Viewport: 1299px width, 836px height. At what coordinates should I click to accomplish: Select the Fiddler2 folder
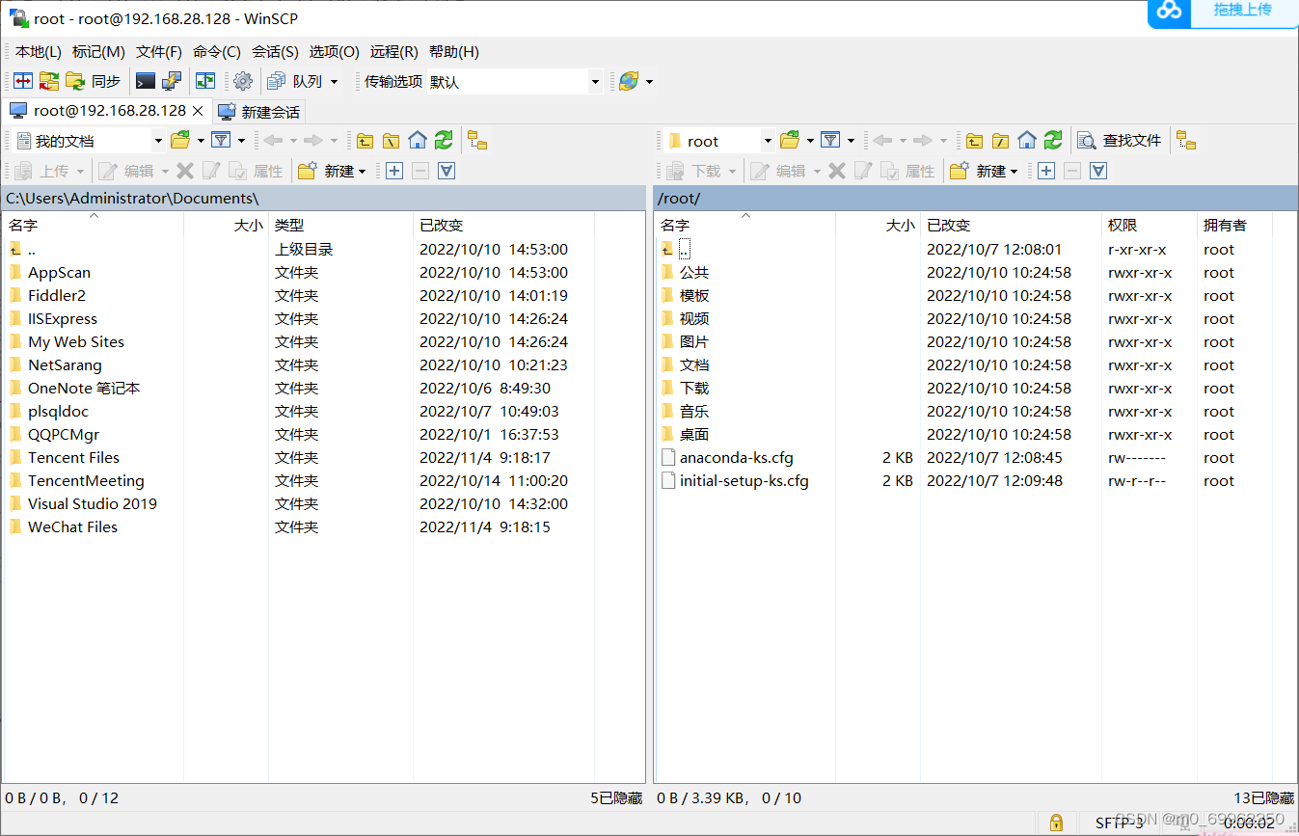coord(57,296)
